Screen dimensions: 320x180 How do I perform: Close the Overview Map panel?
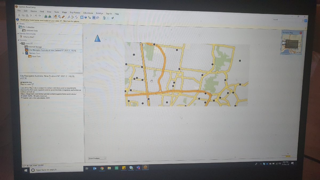coord(301,33)
